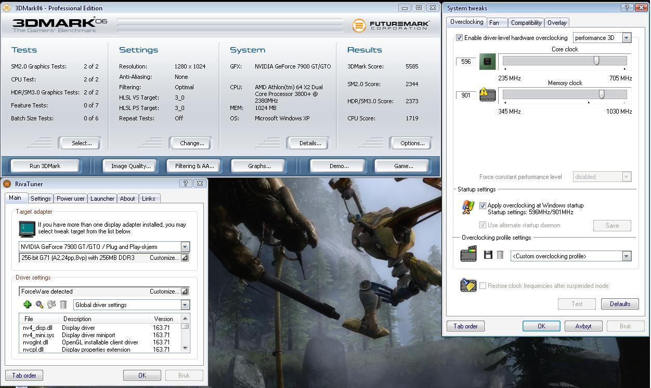
Task: Click Tab order button in RivaTuner
Action: pos(24,376)
